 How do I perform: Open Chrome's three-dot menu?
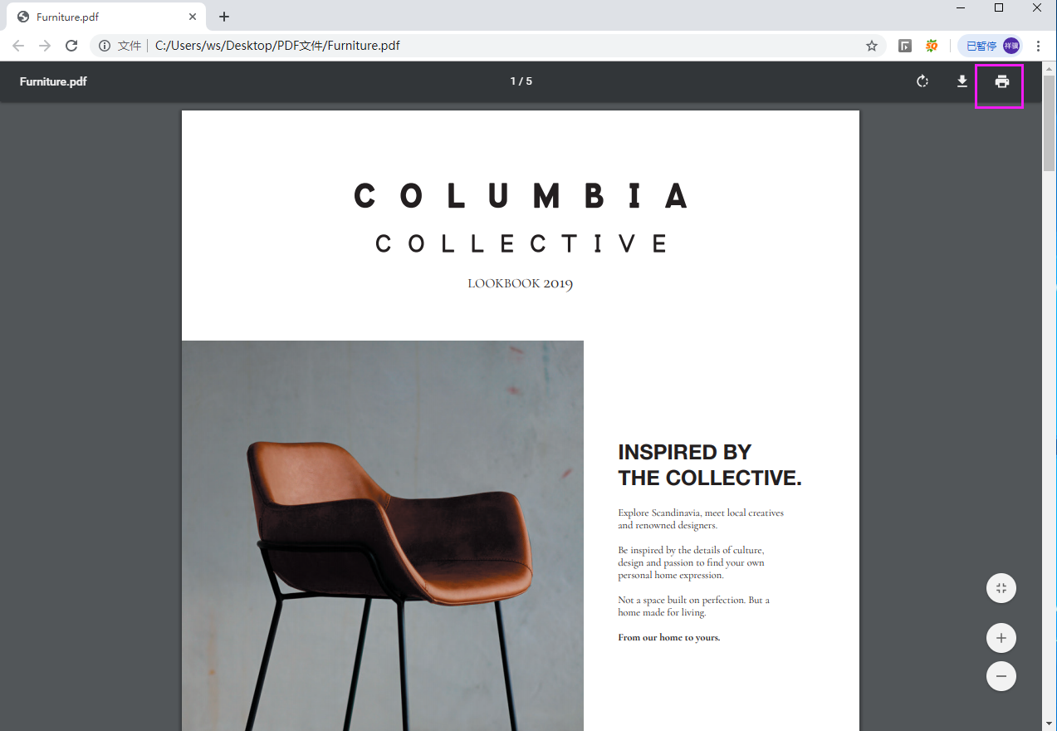tap(1039, 46)
